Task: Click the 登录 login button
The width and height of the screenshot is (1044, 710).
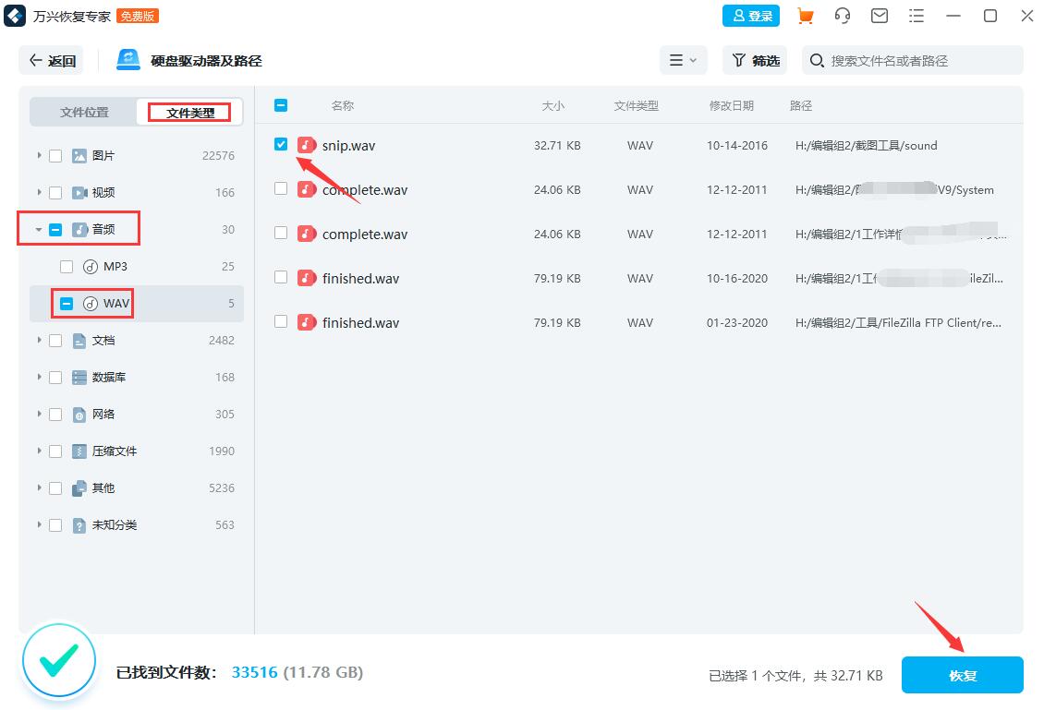Action: click(751, 16)
